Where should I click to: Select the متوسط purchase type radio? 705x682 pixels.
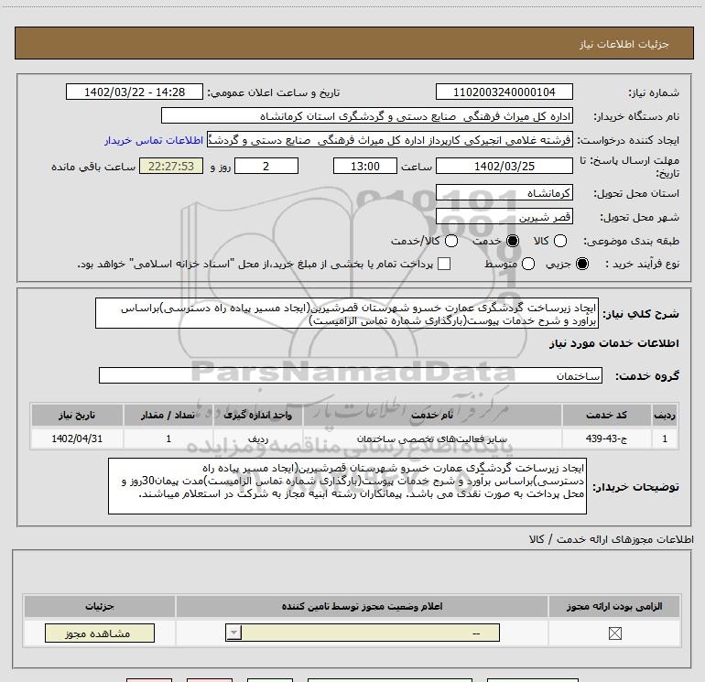click(x=528, y=264)
